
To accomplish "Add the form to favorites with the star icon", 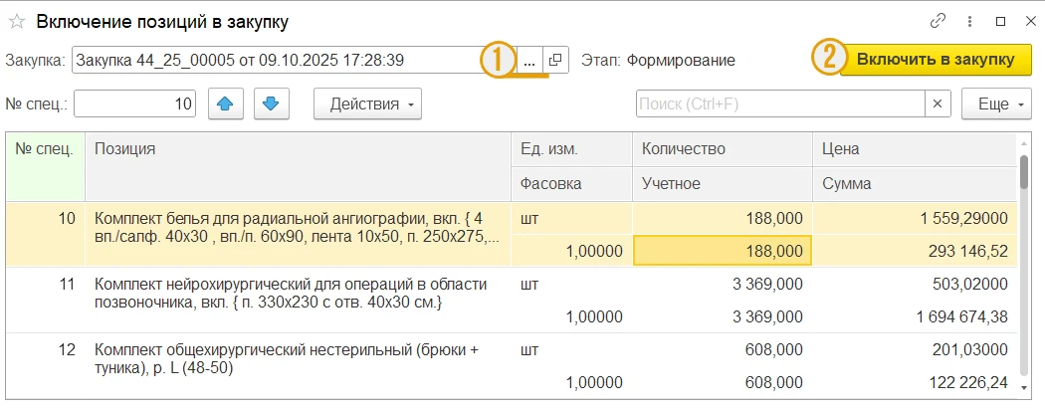I will pyautogui.click(x=16, y=22).
